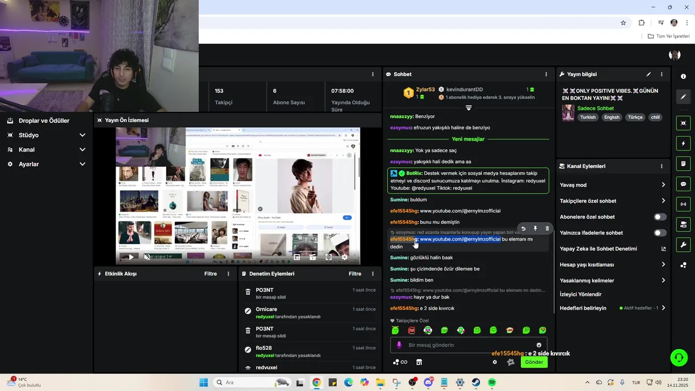Open Takipçilere özel sohbet options
Image resolution: width=695 pixels, height=391 pixels.
(612, 201)
